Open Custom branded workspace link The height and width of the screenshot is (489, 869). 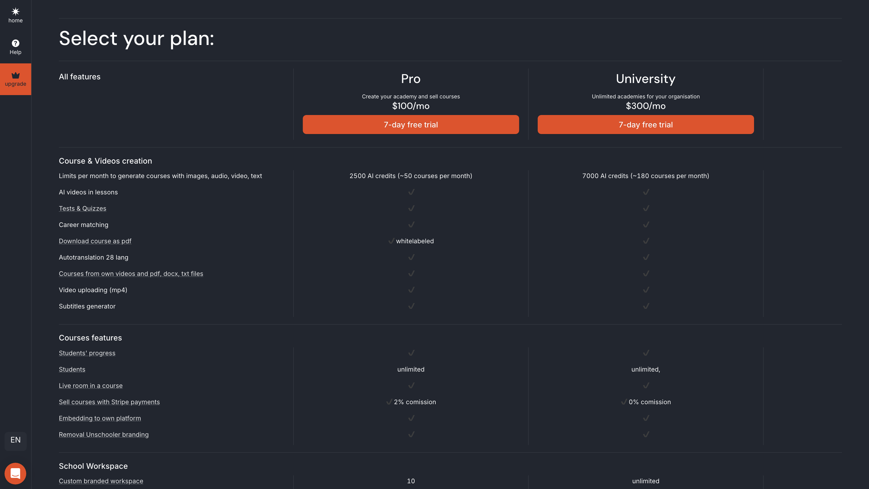click(101, 481)
